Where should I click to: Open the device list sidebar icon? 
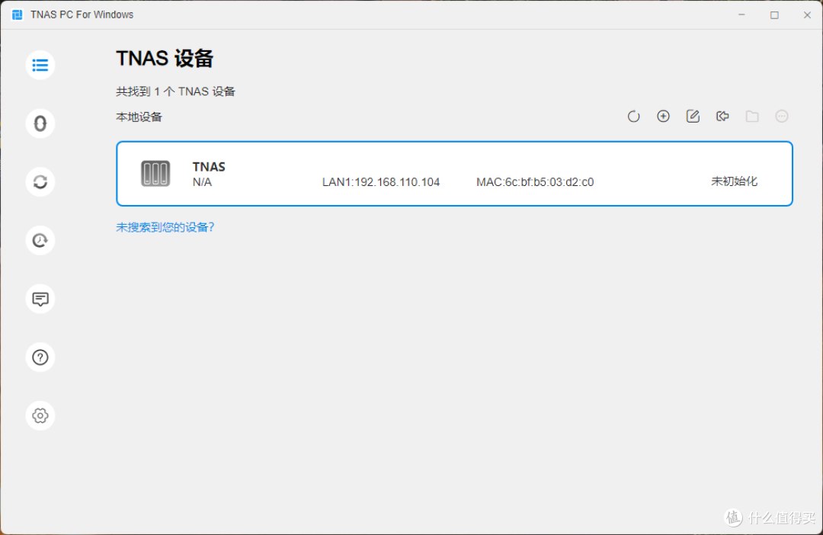[40, 65]
